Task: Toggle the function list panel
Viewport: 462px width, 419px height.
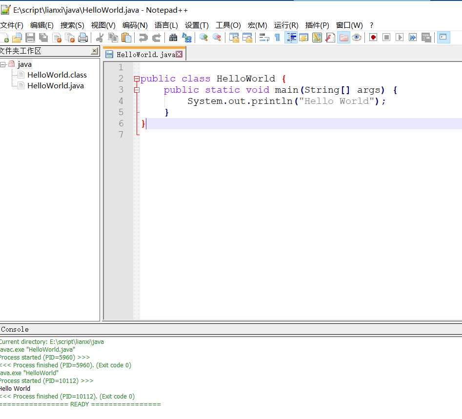Action: tap(330, 38)
